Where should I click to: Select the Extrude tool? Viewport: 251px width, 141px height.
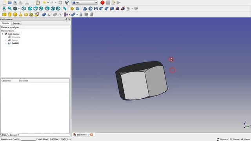coord(85,9)
